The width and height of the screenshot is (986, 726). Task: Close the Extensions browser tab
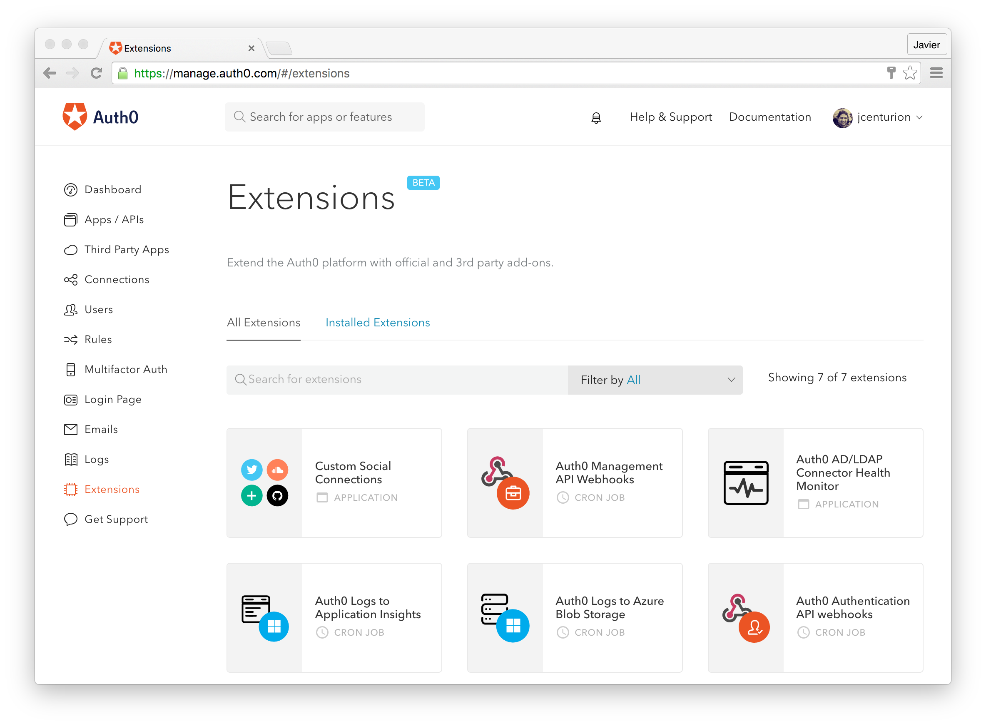point(251,48)
